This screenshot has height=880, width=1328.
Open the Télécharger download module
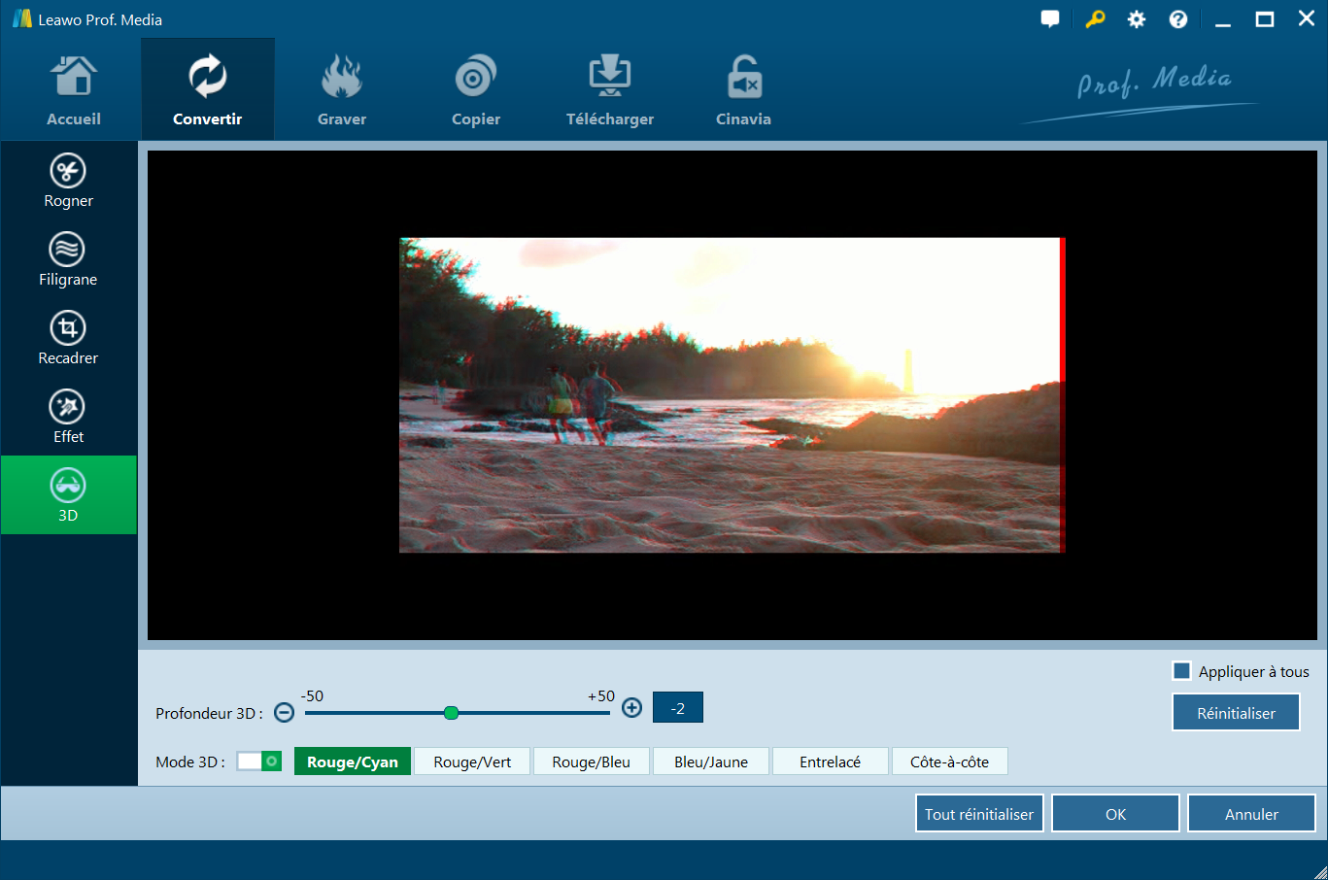pyautogui.click(x=609, y=90)
